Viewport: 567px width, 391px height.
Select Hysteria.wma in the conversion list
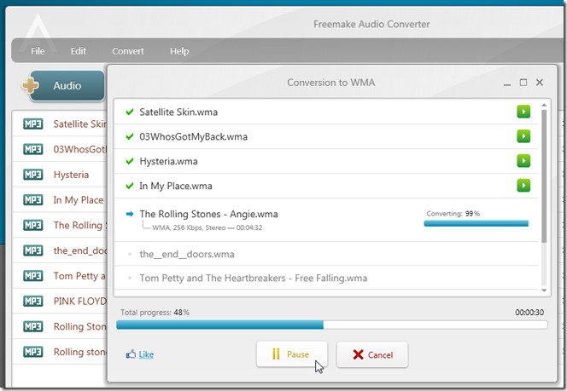click(x=326, y=161)
